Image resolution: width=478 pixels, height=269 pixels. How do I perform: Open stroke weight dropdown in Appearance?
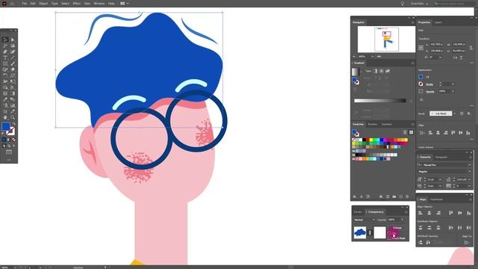tap(453, 84)
